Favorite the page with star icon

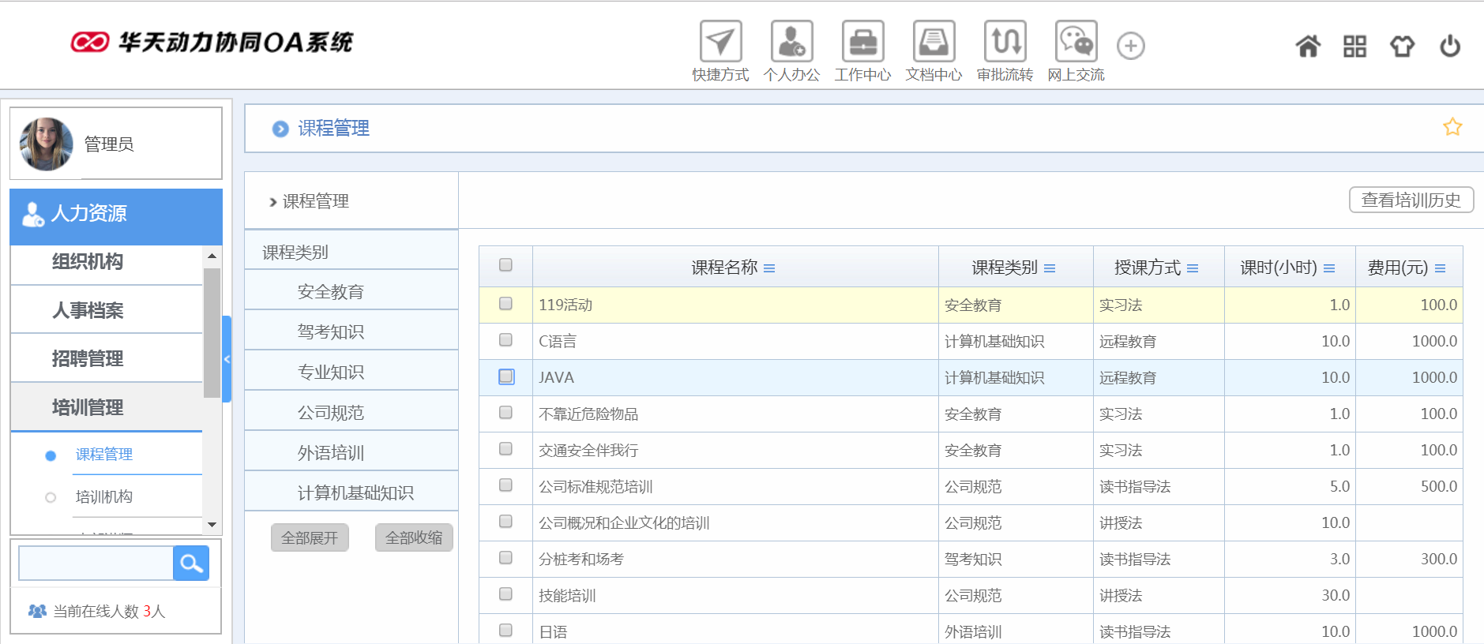coord(1452,127)
